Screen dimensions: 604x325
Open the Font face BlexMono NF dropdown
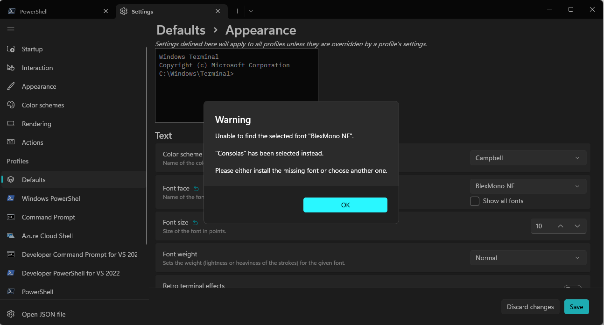(x=528, y=186)
